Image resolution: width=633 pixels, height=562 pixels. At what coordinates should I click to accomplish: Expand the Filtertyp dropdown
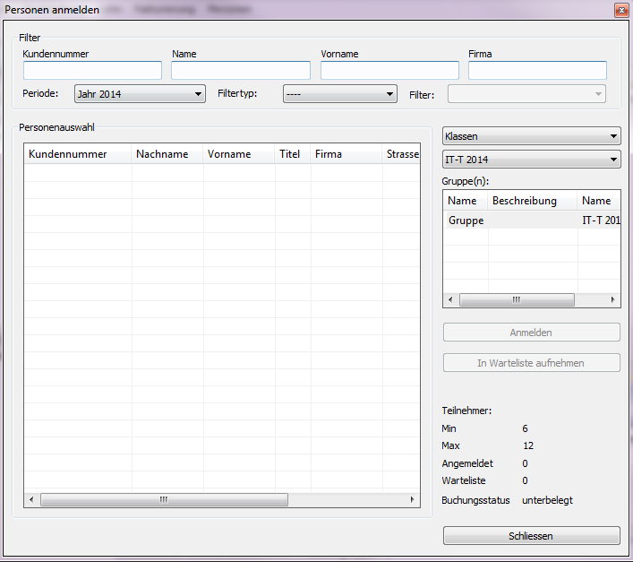(339, 94)
